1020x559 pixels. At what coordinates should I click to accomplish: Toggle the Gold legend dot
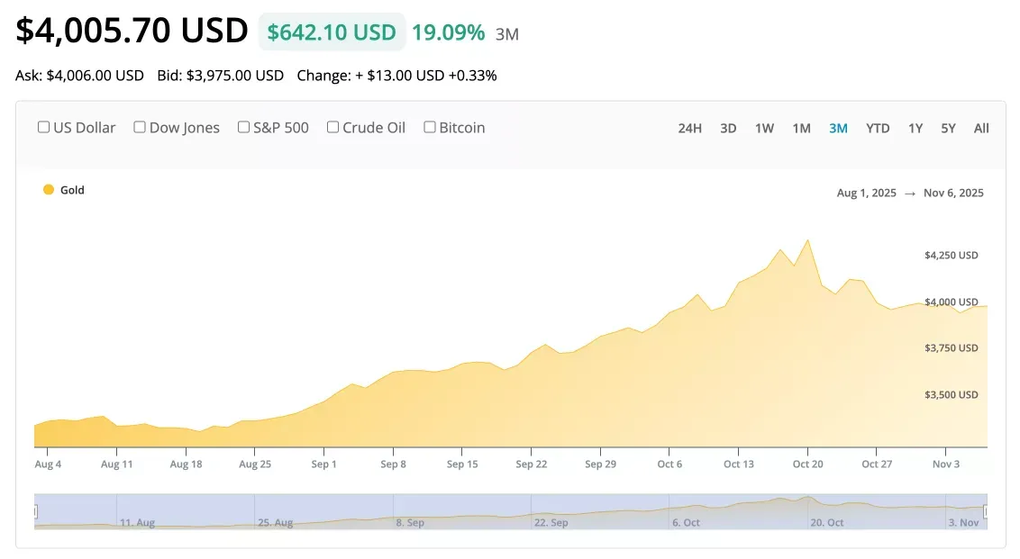(x=49, y=190)
